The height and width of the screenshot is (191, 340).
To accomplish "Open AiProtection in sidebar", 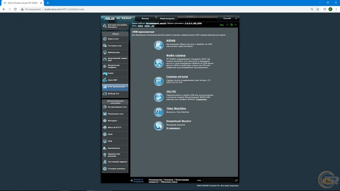I will point(115,53).
